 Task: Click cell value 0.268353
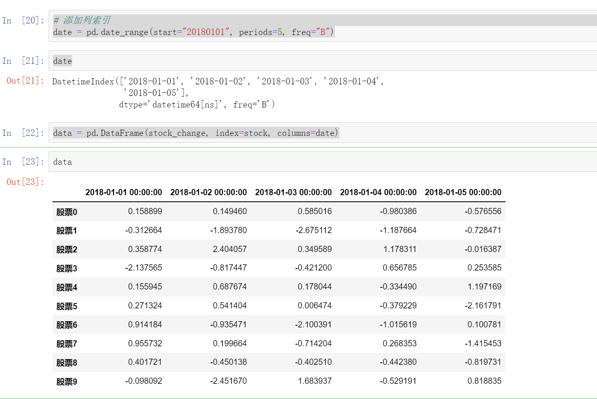tap(400, 343)
